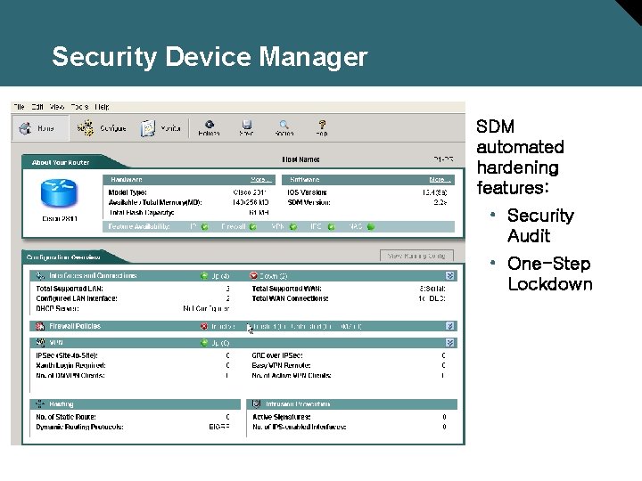642x481 pixels.
Task: Collapse the VPN section arrow
Action: 449,342
